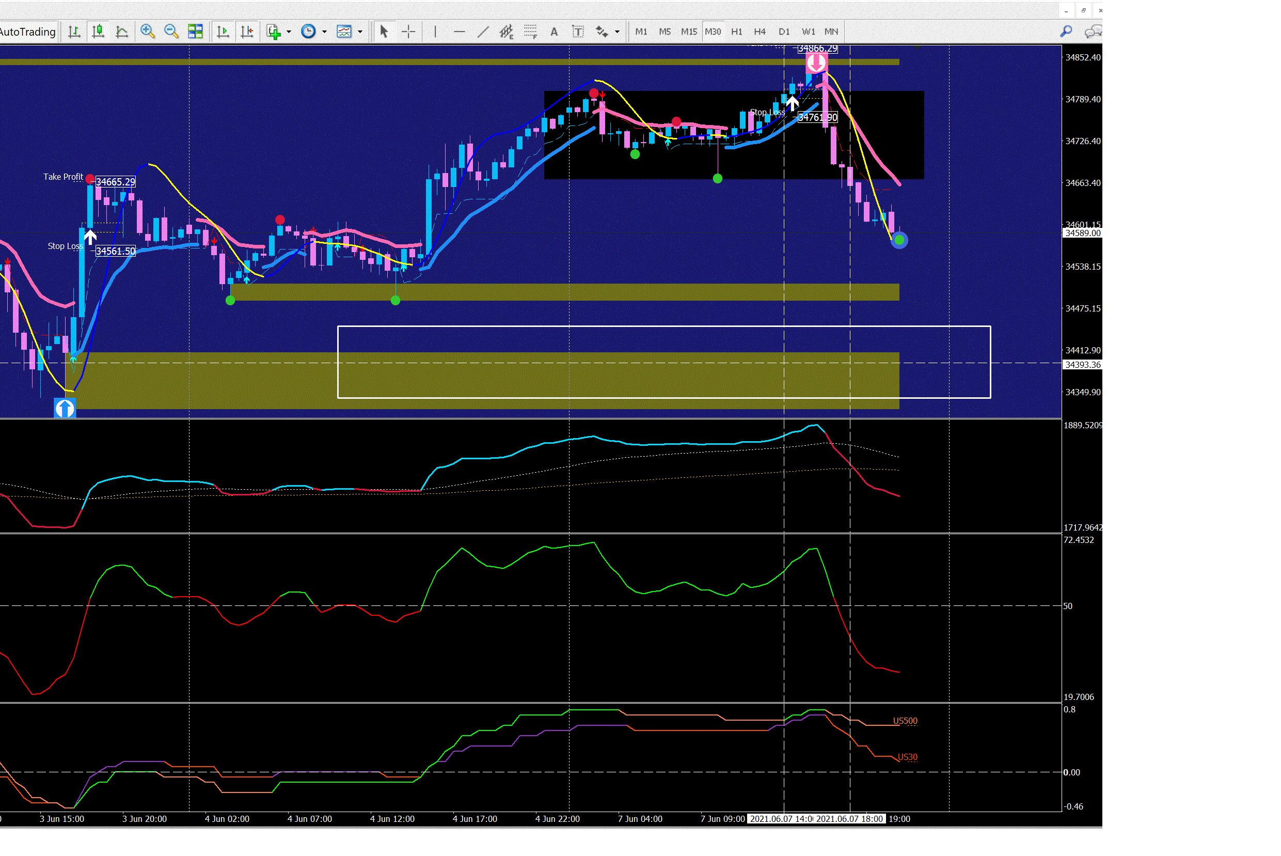
Task: Select the crosshair cursor tool
Action: tap(408, 32)
